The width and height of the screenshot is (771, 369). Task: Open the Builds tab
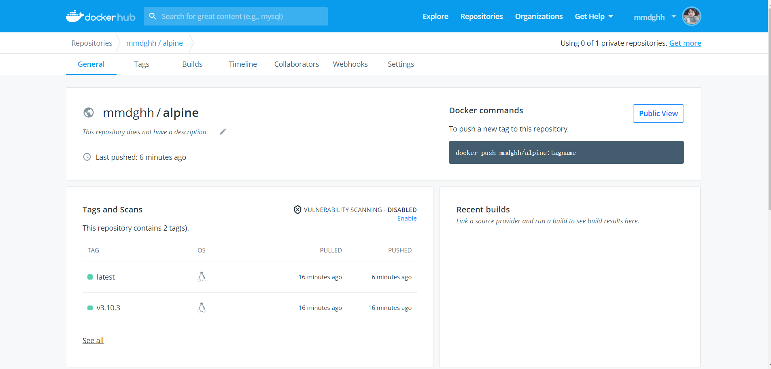[192, 64]
